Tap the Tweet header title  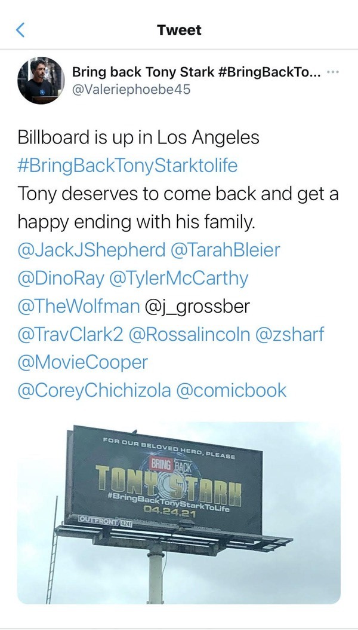point(179,30)
